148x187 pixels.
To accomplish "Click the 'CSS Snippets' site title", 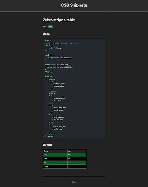I will (x=74, y=5).
